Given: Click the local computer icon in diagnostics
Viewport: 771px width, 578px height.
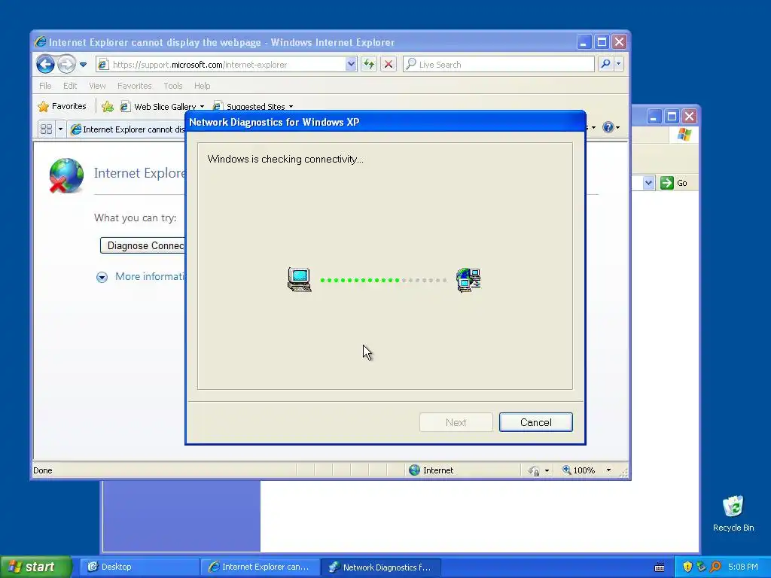Looking at the screenshot, I should (300, 280).
